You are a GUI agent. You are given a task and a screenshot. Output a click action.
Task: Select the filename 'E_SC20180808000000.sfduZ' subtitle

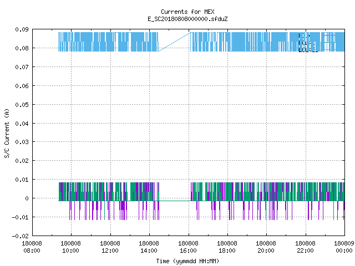[187, 19]
